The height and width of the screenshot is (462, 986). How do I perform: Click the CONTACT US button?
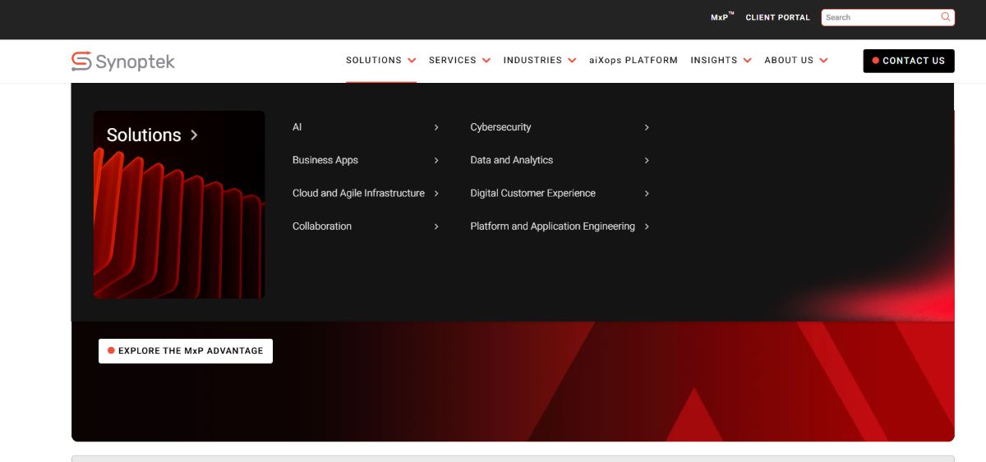coord(909,61)
